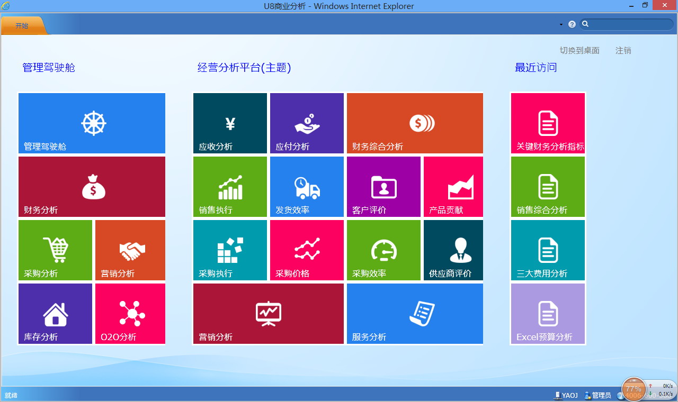Click the search magnifier icon
The image size is (678, 402).
[585, 24]
